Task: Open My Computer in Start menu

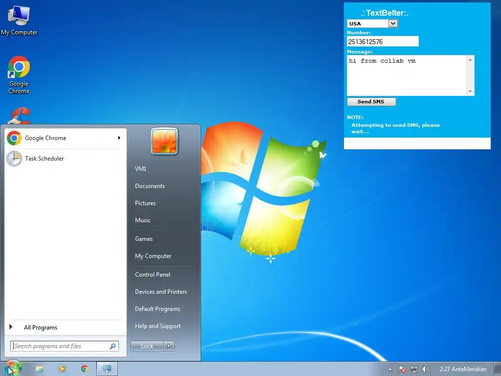Action: pos(153,256)
